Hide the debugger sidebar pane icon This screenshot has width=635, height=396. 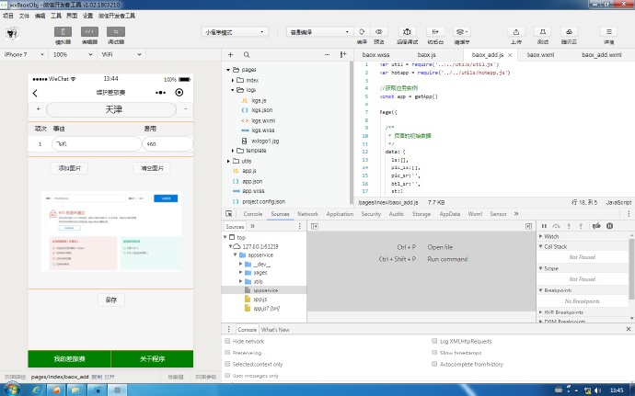(528, 226)
